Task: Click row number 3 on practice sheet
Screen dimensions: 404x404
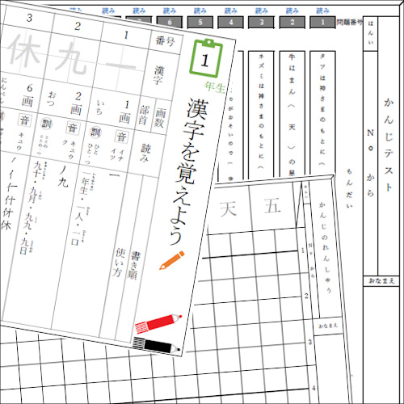Action: coord(310,342)
